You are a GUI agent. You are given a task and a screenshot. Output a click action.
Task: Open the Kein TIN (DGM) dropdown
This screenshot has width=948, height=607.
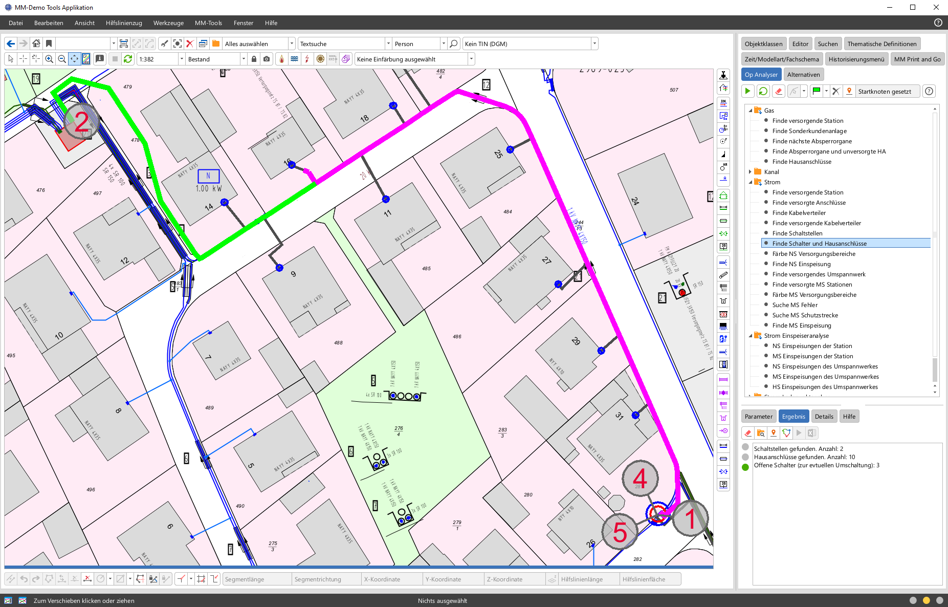(x=594, y=44)
